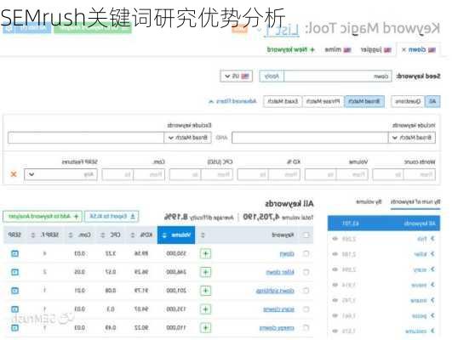
Task: Open SERP snapshot icon for scary clowns row
Action: 14,309
